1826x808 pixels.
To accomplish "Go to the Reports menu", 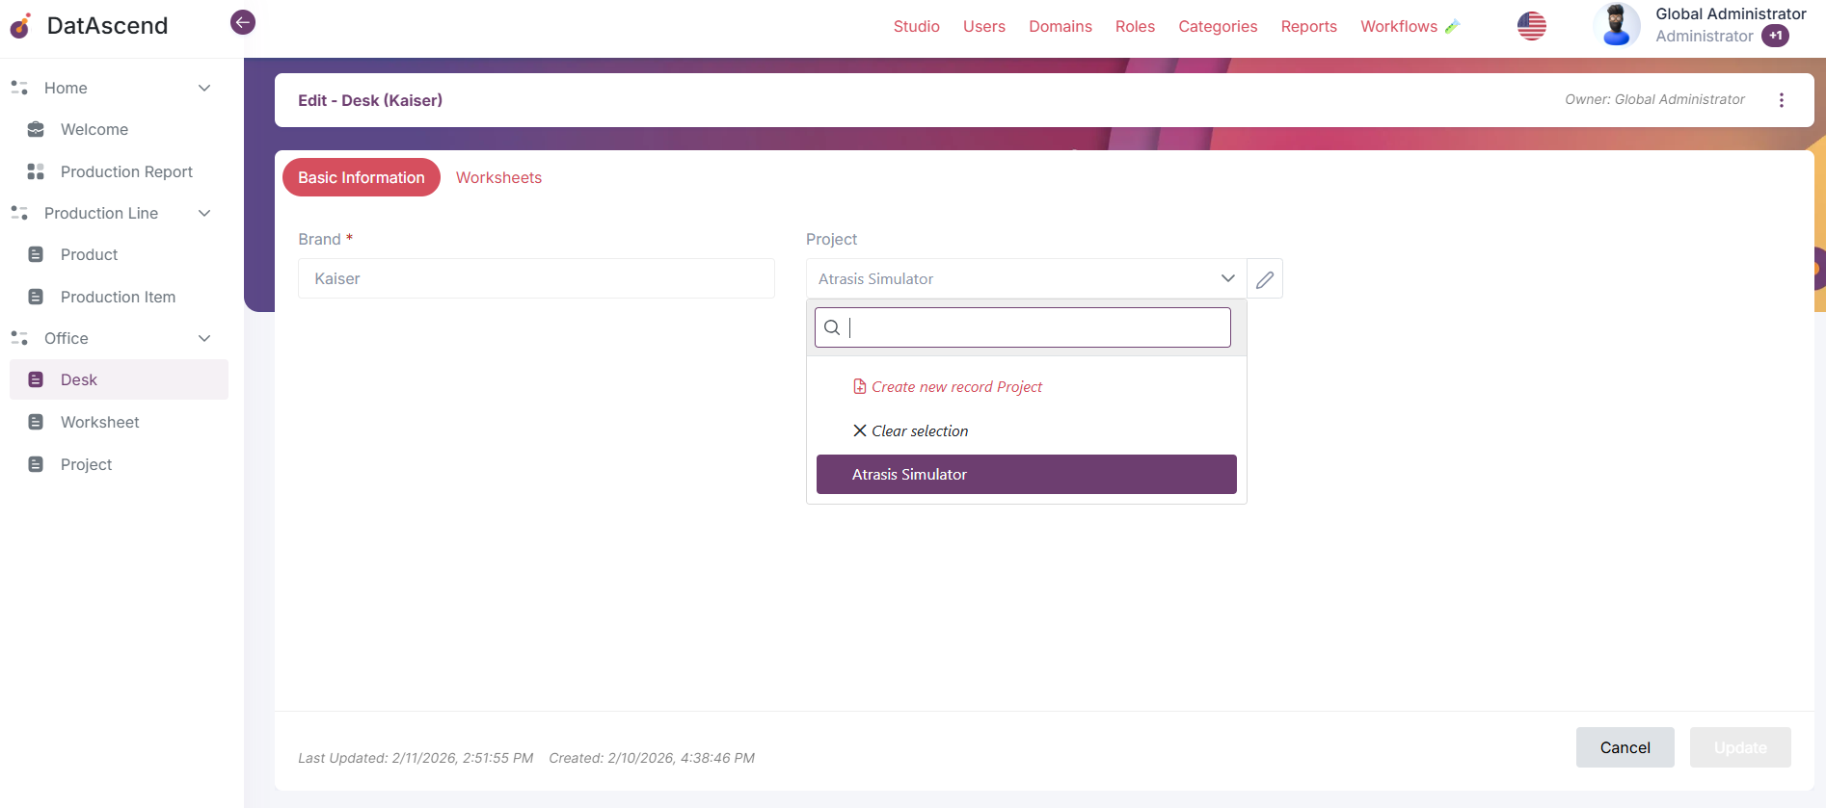I will pyautogui.click(x=1308, y=26).
